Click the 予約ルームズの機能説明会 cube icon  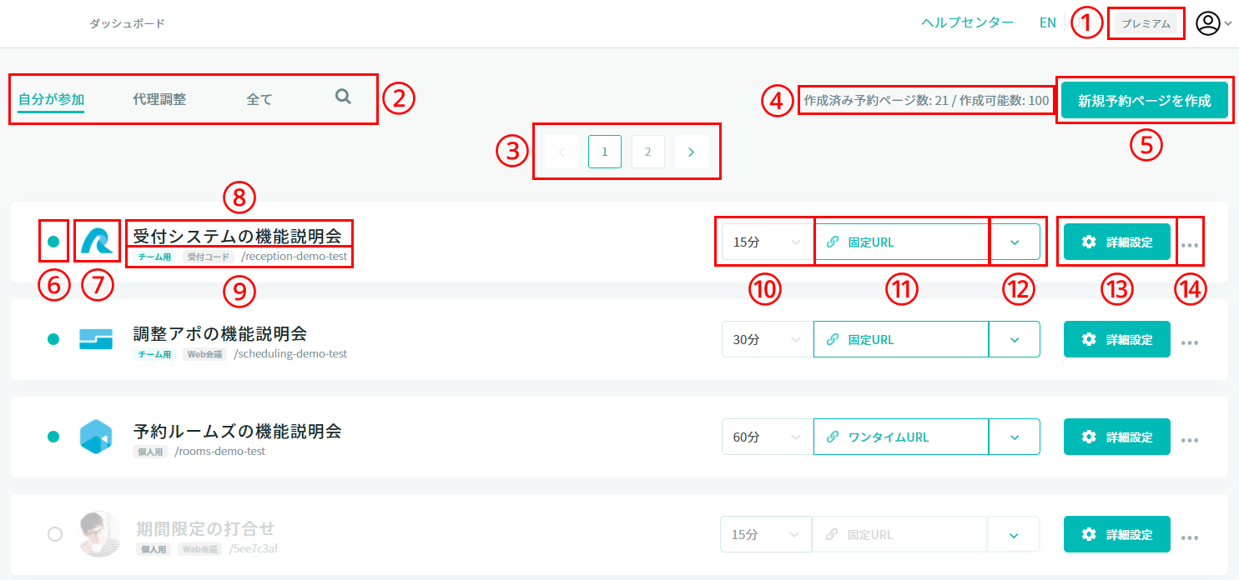coord(96,437)
